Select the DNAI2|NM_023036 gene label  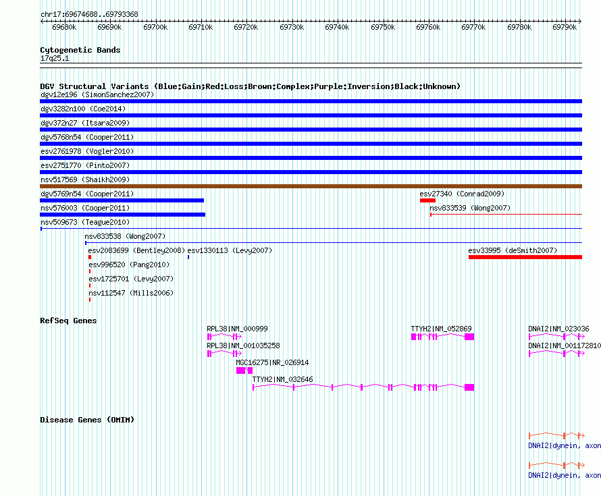tap(558, 329)
